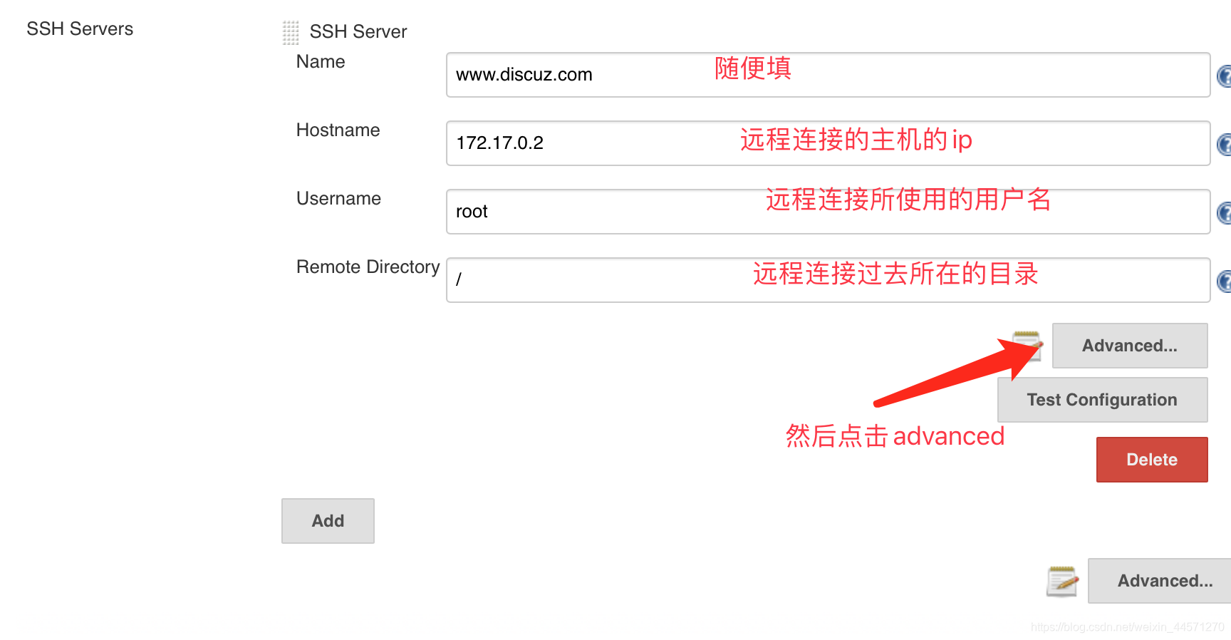Click the help icon beside Remote Directory

tap(1224, 281)
